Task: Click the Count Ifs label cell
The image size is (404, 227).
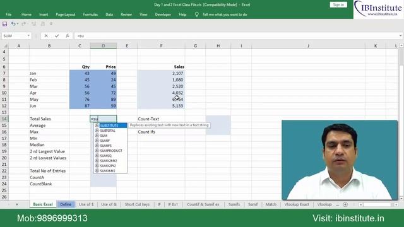Action: click(x=161, y=132)
